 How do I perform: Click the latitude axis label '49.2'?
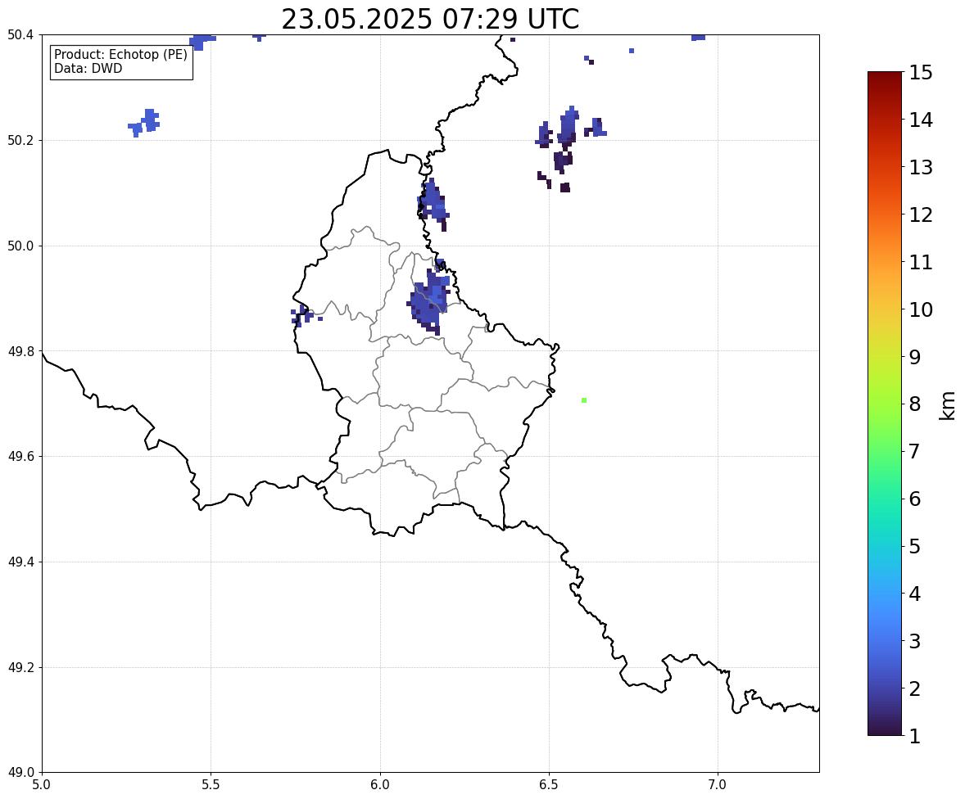coord(20,667)
